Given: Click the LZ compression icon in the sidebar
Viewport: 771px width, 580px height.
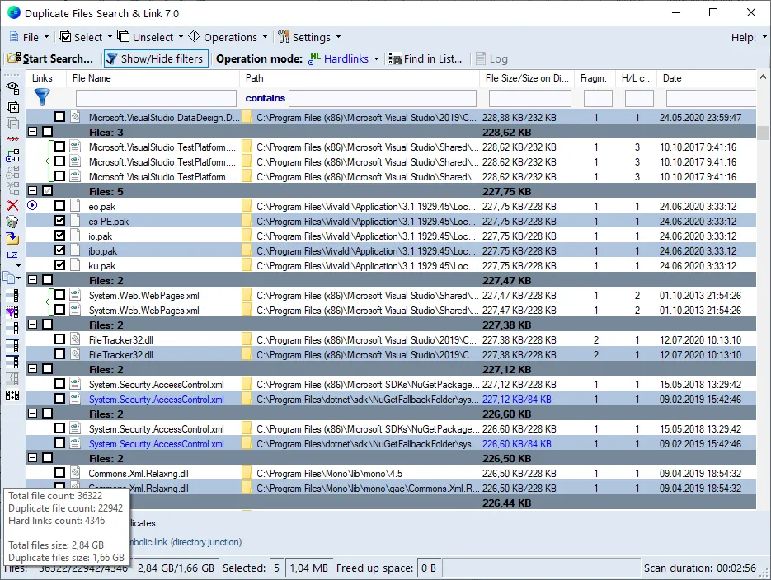Looking at the screenshot, I should (12, 255).
